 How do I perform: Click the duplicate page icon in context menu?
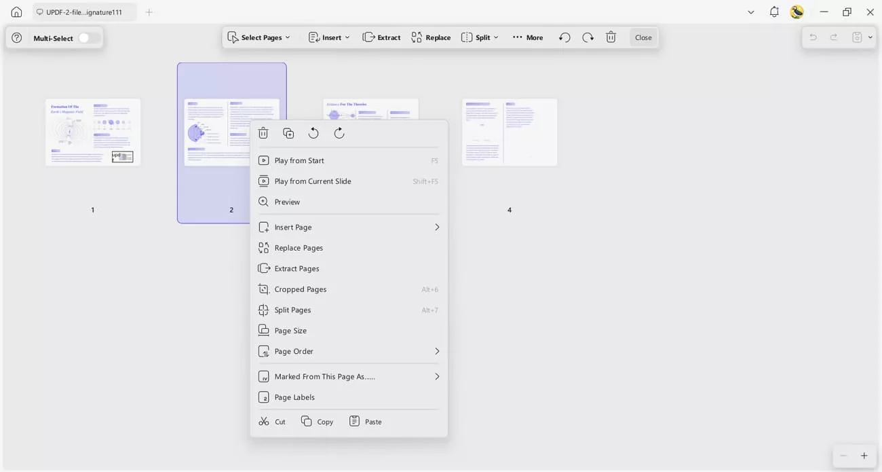click(x=288, y=132)
